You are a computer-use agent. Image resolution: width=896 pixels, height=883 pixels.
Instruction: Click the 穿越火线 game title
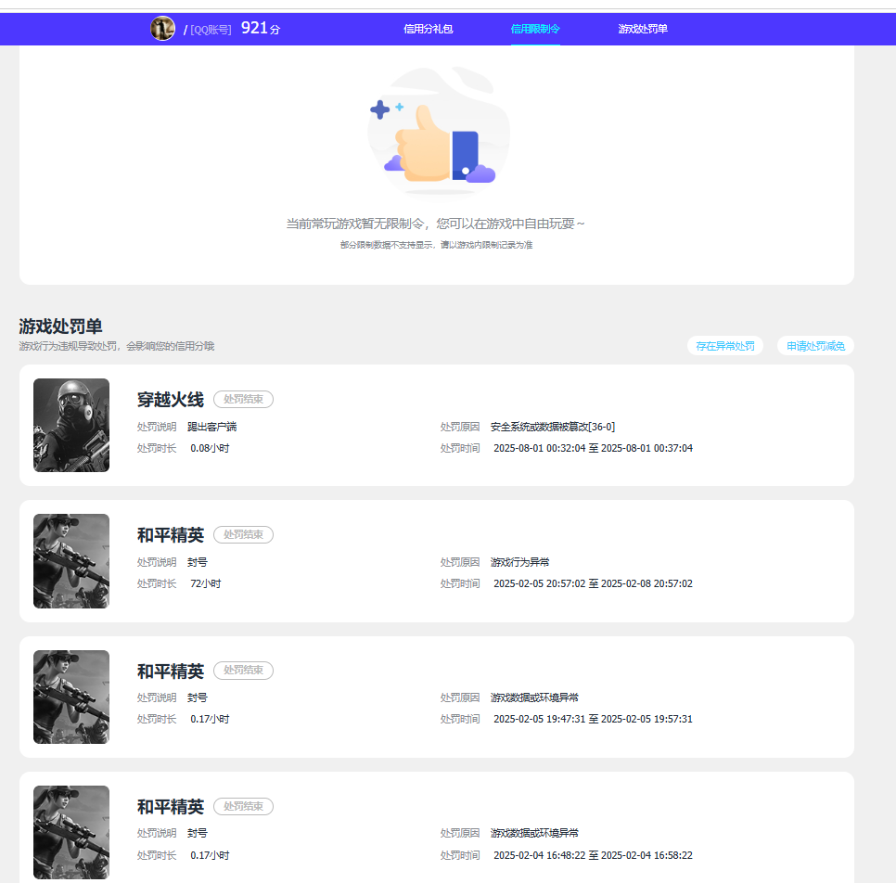pos(171,400)
